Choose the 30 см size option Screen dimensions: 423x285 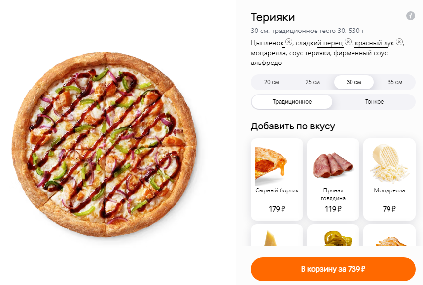(x=354, y=82)
